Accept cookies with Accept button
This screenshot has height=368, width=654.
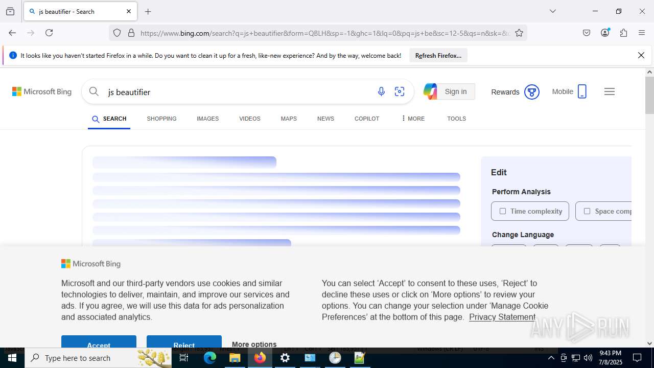click(x=99, y=342)
